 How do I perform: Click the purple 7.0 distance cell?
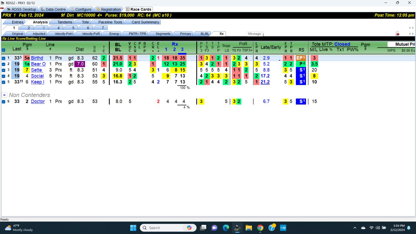coord(80,64)
